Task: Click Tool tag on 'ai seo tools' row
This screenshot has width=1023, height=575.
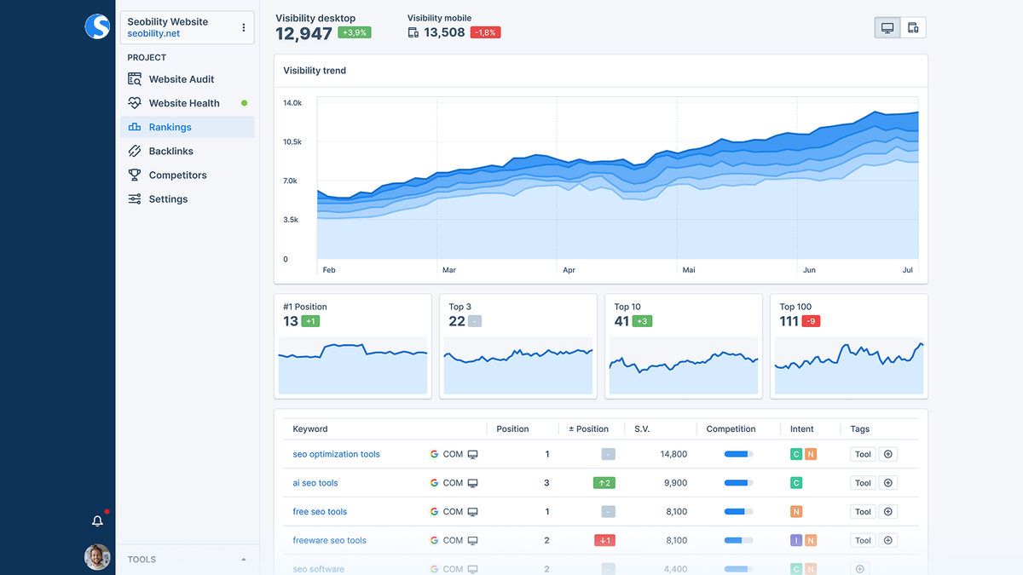Action: click(x=864, y=483)
